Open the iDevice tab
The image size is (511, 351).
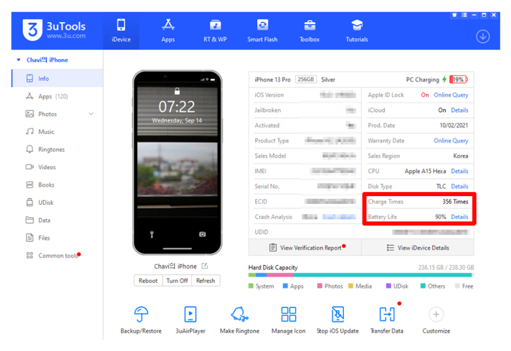[121, 31]
